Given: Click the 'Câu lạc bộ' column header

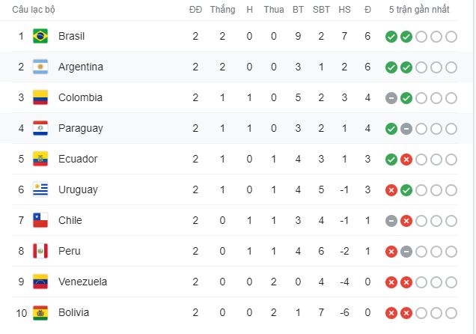Looking at the screenshot, I should point(34,10).
